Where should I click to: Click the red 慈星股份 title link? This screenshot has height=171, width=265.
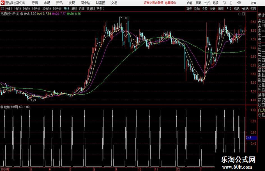(170, 3)
